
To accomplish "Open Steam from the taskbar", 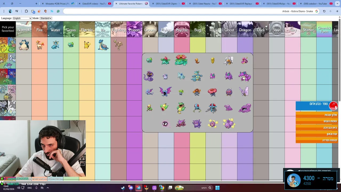I will point(123,188).
